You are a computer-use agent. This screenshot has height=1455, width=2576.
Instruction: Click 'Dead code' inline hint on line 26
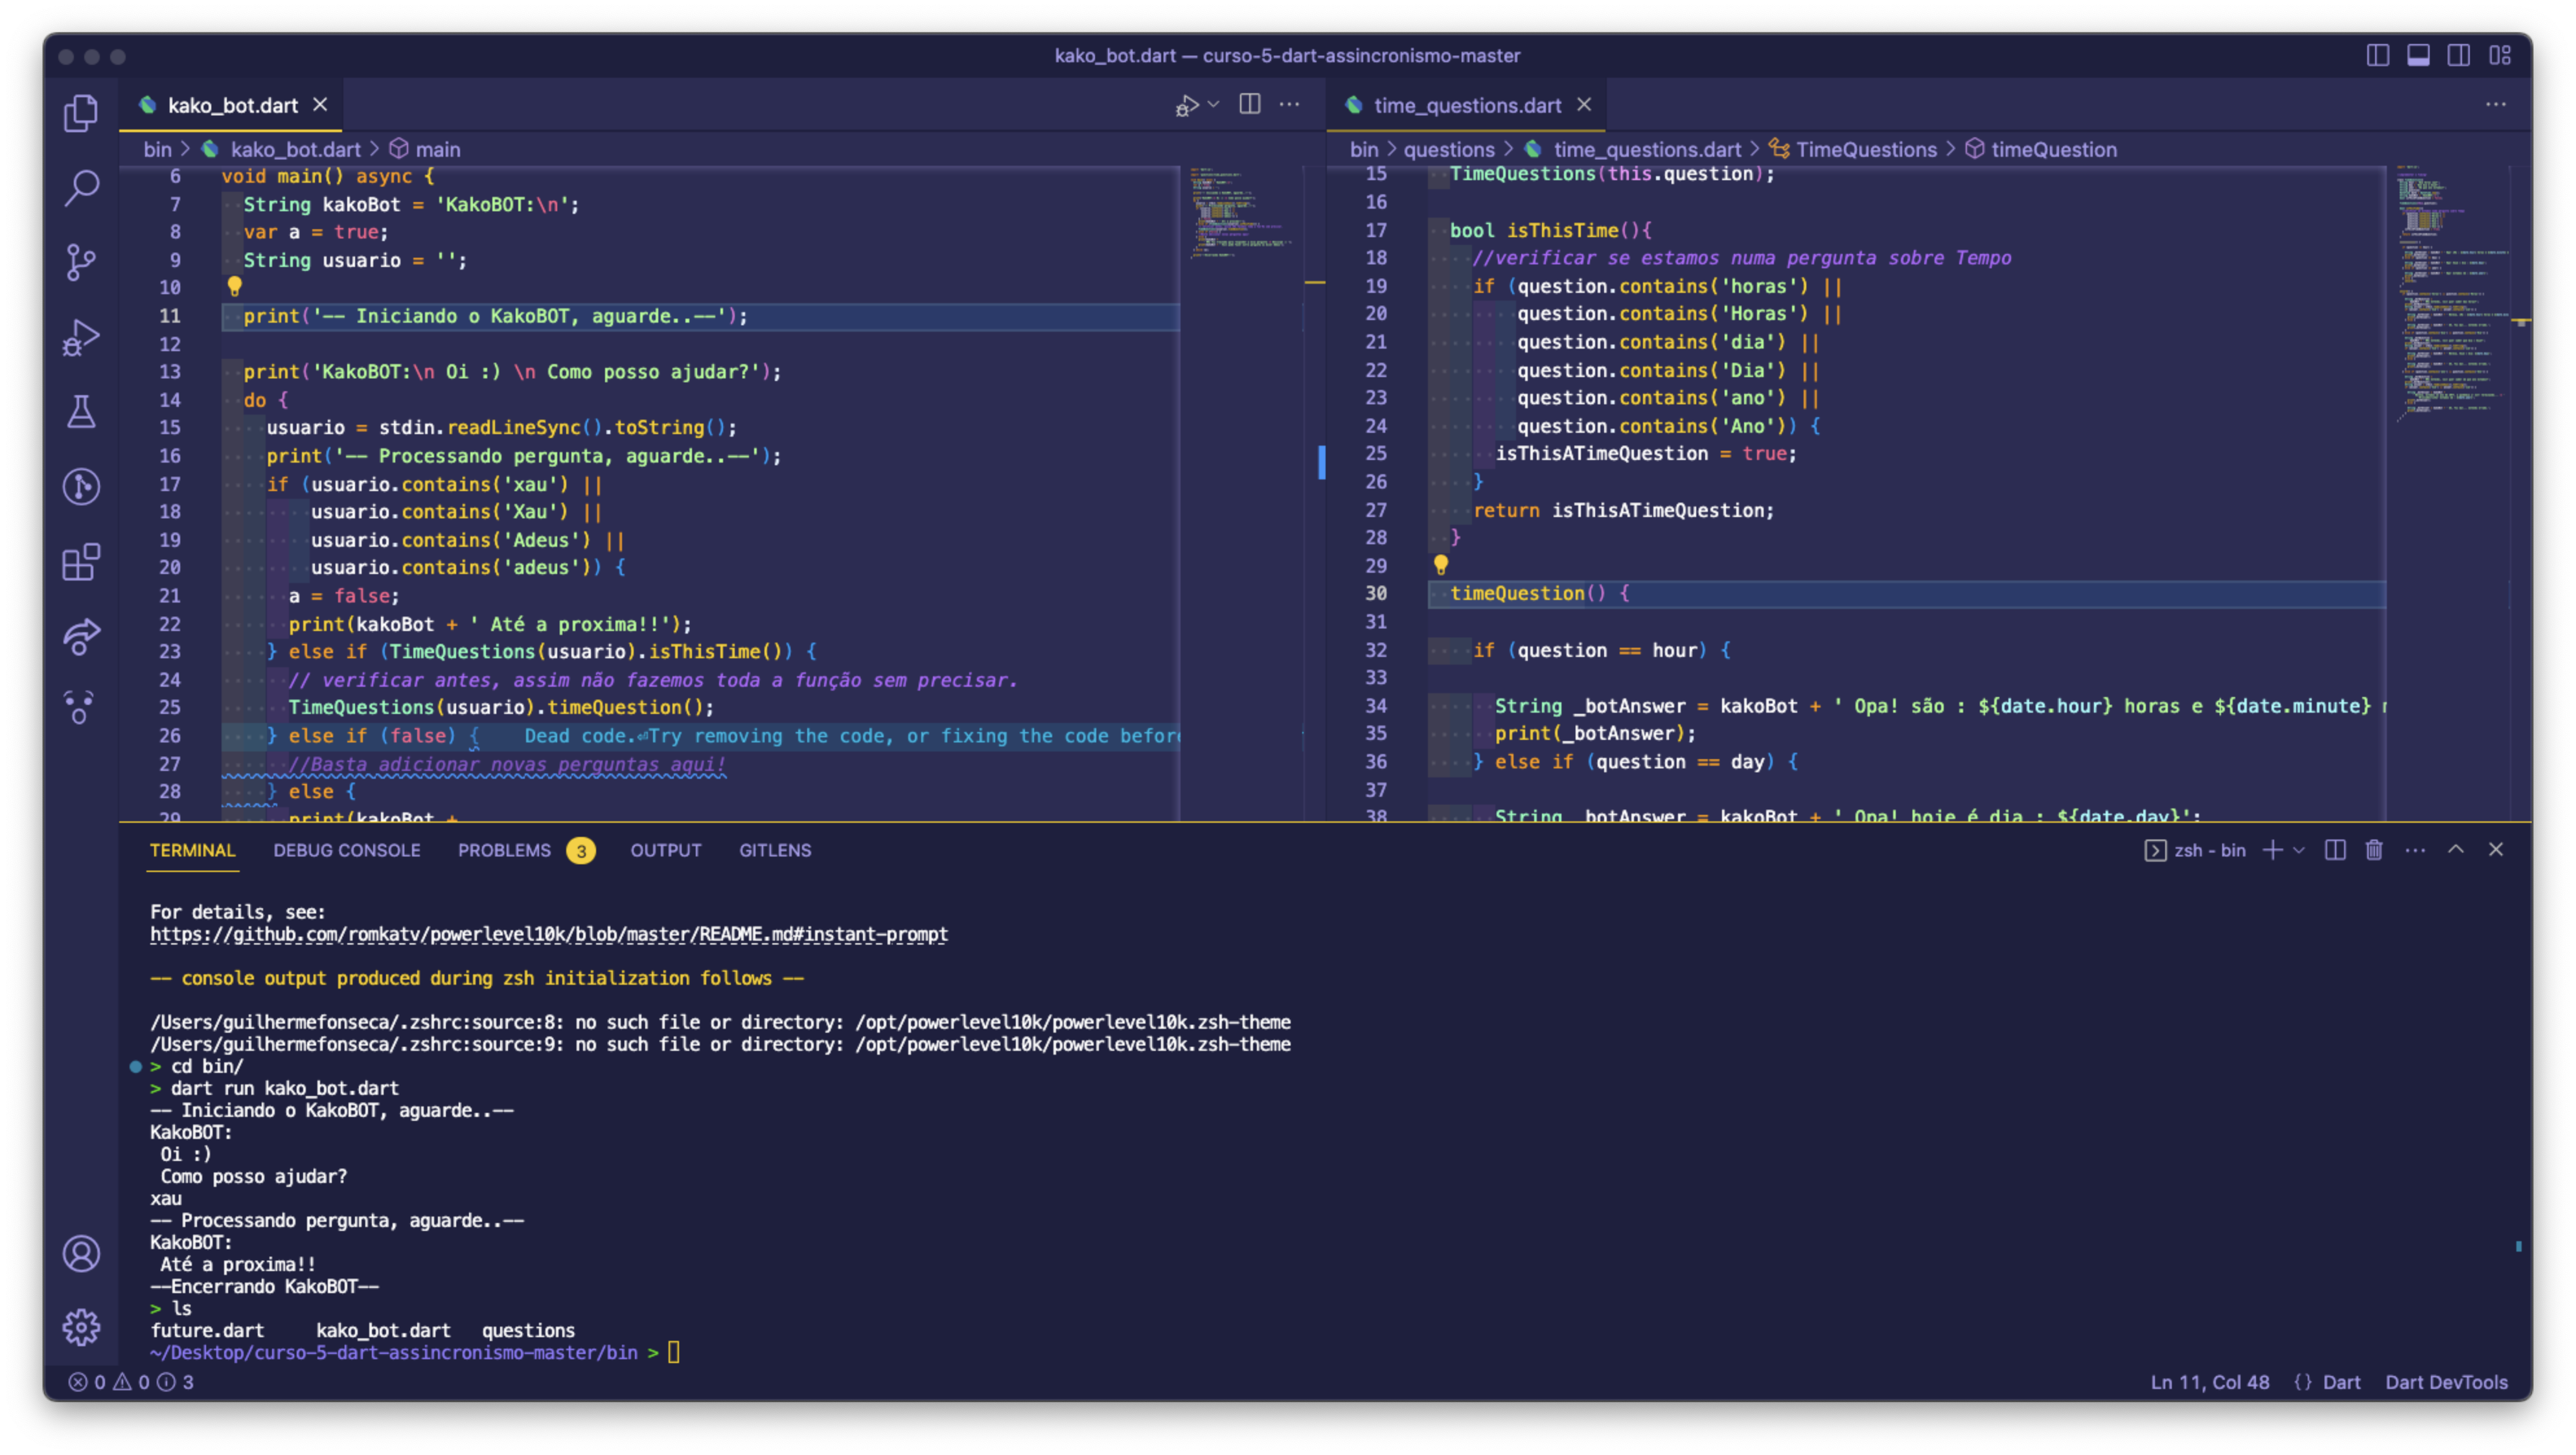pyautogui.click(x=852, y=736)
